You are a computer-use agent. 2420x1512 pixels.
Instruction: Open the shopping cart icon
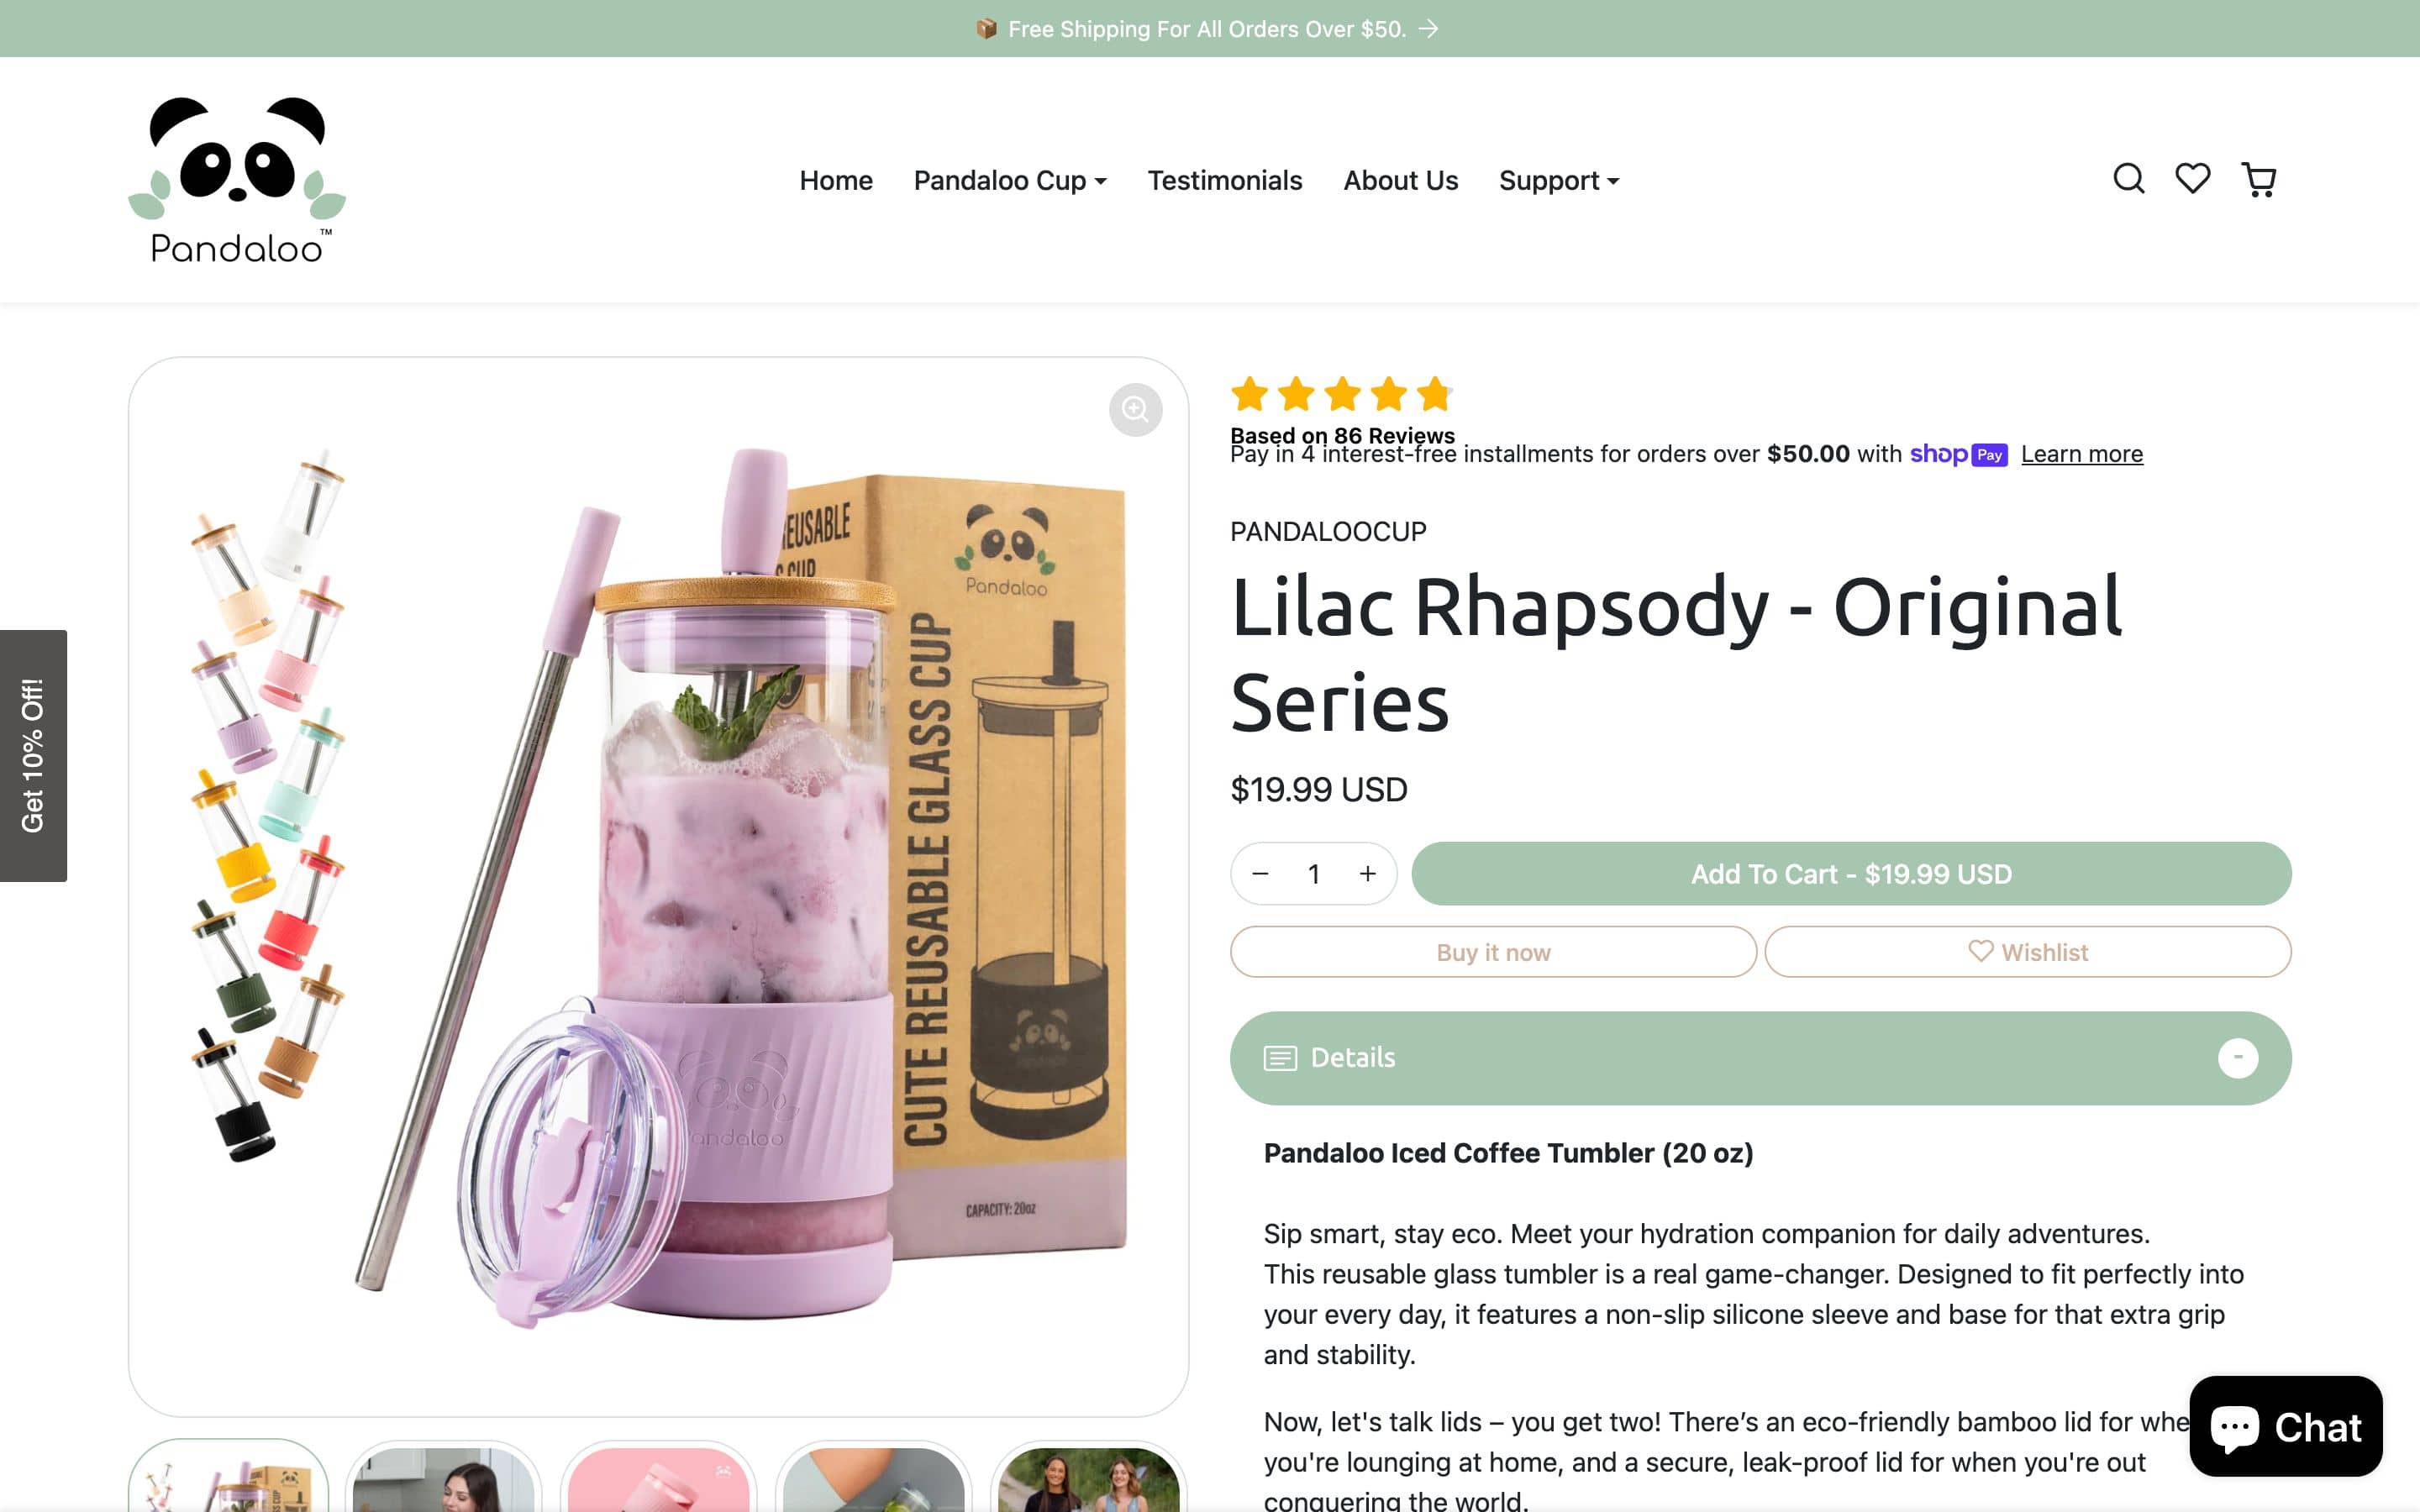2258,180
